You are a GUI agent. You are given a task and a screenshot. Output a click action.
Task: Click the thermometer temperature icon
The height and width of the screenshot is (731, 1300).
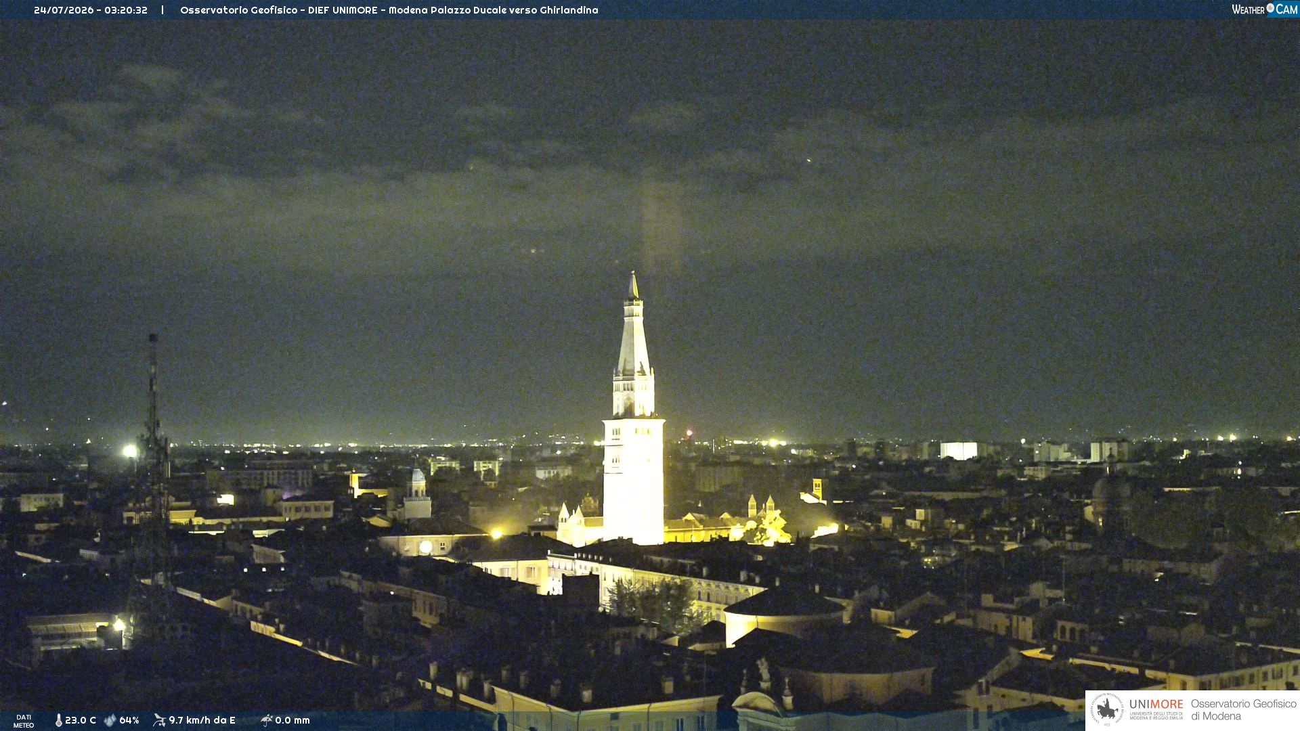[59, 720]
